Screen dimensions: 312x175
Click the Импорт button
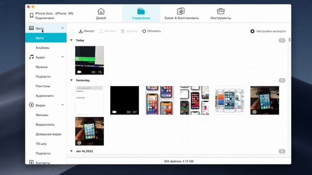(x=87, y=31)
